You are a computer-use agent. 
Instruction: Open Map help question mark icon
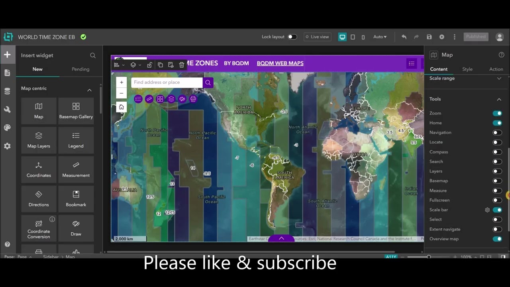tap(502, 55)
